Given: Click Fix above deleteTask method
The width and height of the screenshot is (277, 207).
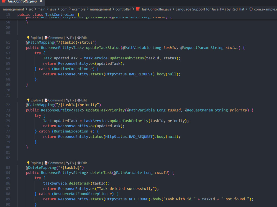Looking at the screenshot, I should [72, 163].
